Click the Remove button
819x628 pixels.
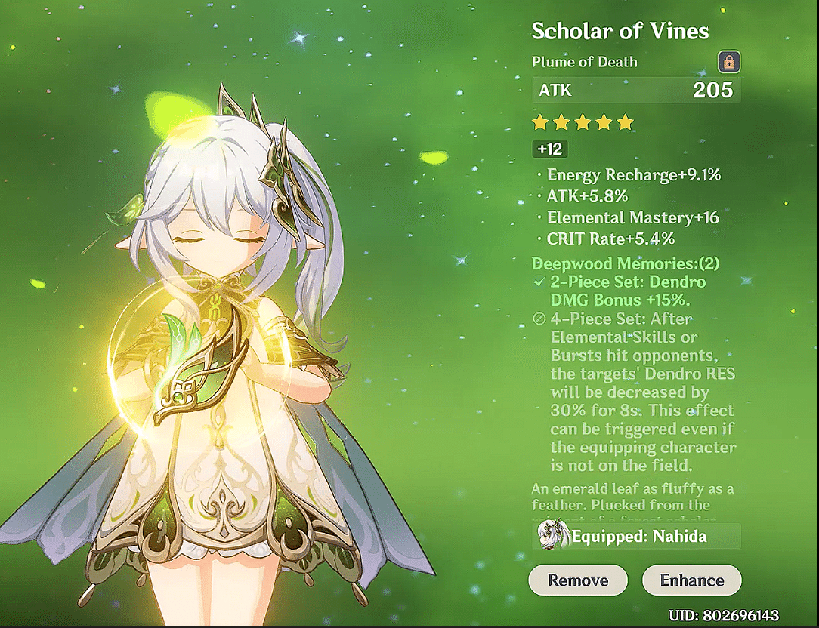point(578,580)
